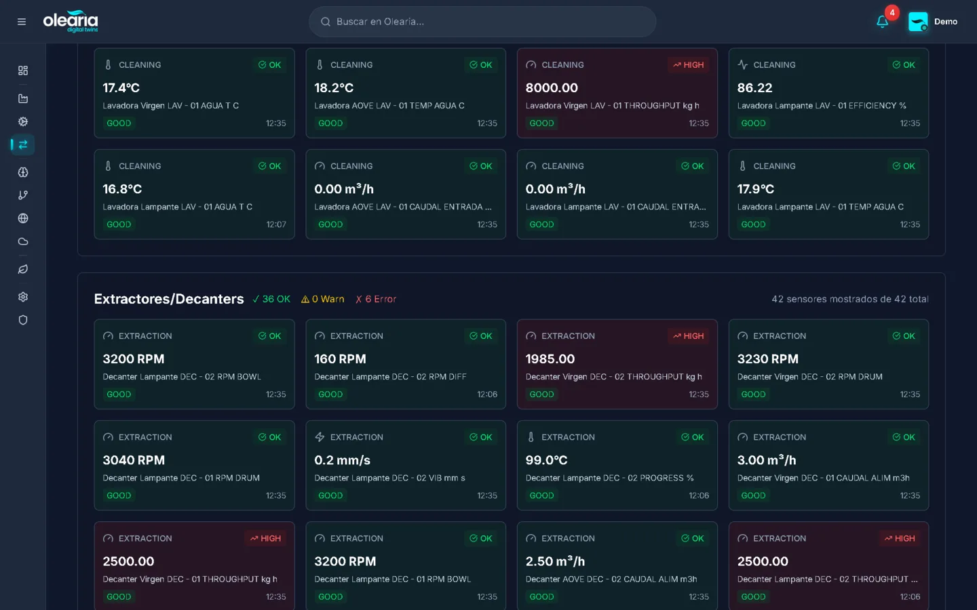Open the dashboard grid view
The image size is (977, 610).
tap(22, 70)
